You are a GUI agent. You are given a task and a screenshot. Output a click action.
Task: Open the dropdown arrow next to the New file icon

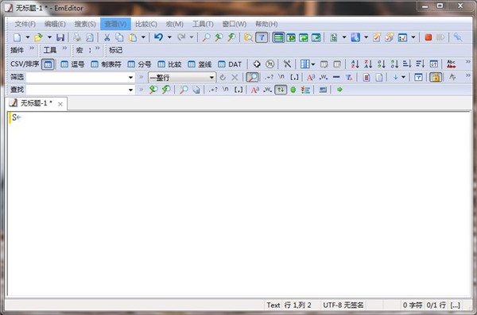(27, 37)
